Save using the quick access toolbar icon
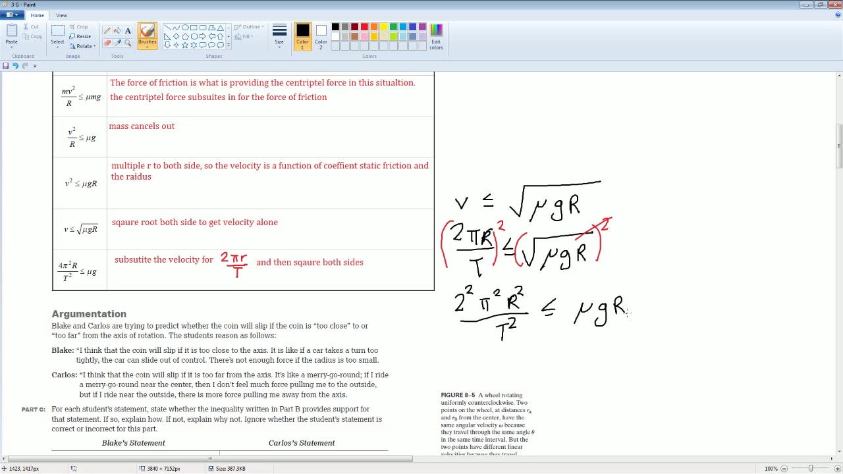This screenshot has width=843, height=474. tap(5, 66)
